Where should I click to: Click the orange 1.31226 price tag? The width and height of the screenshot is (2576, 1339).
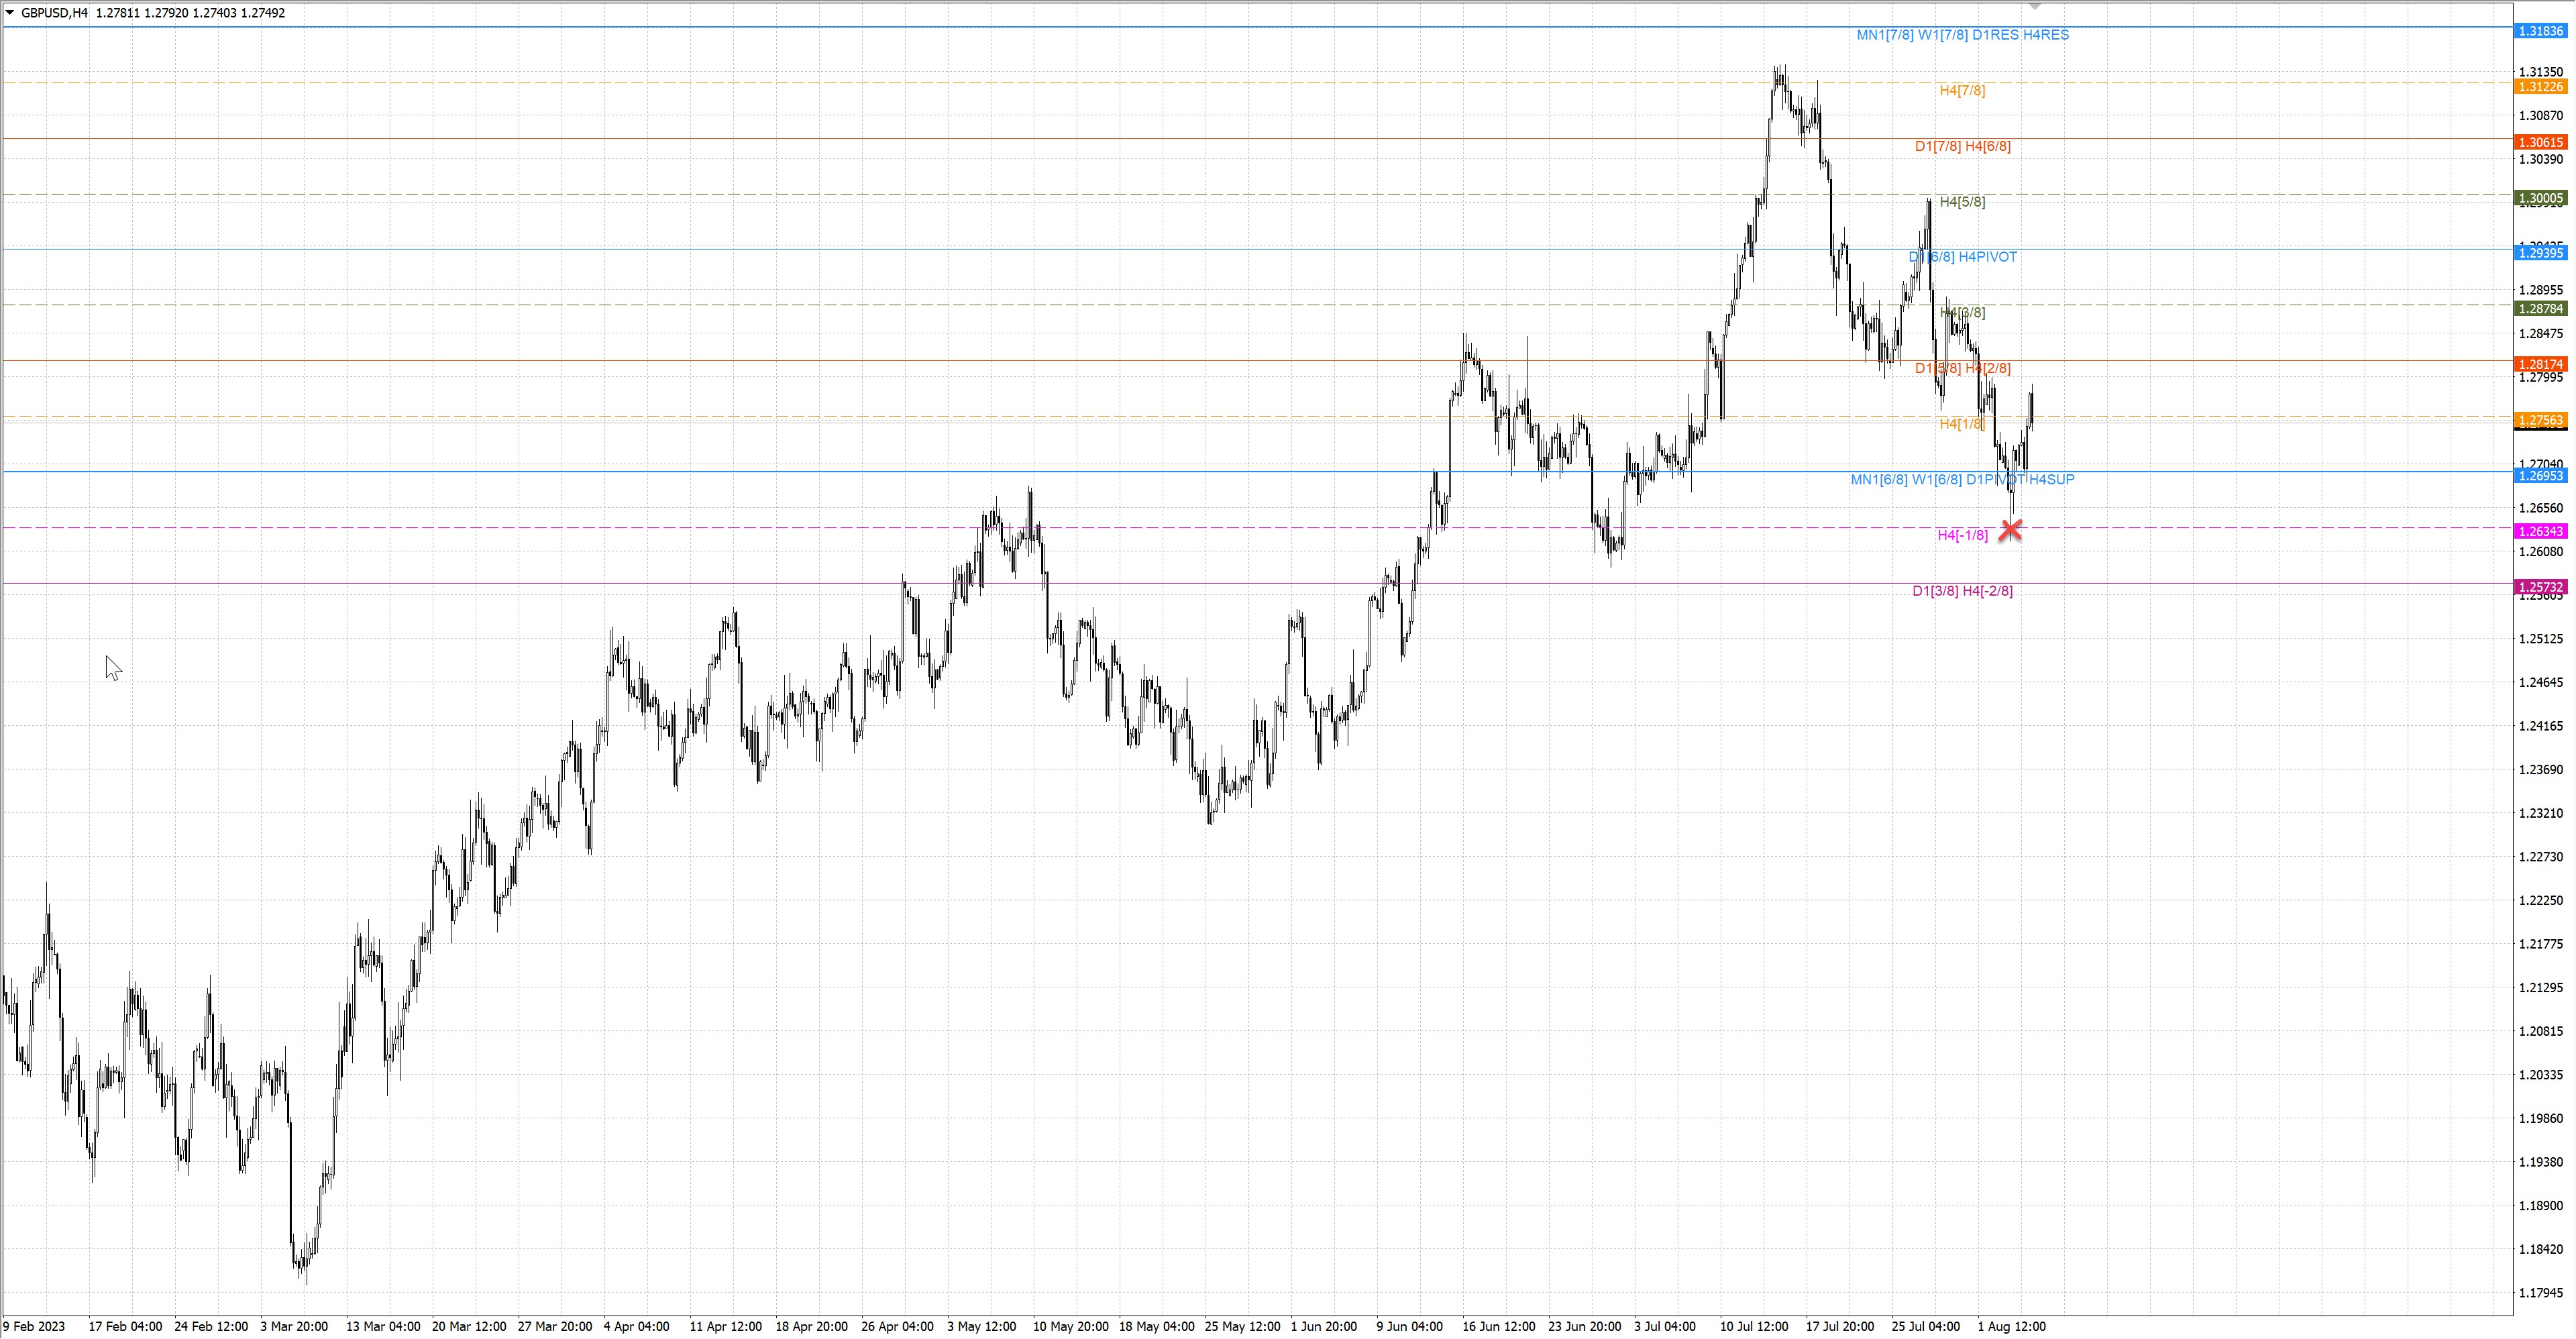point(2540,87)
